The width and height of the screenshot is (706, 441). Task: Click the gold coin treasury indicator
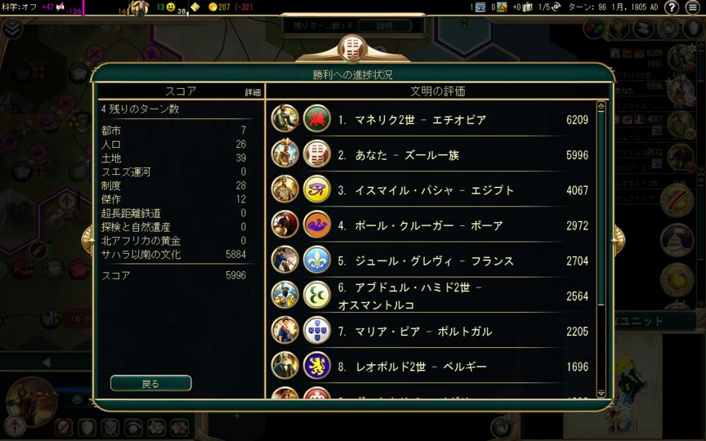pos(213,7)
